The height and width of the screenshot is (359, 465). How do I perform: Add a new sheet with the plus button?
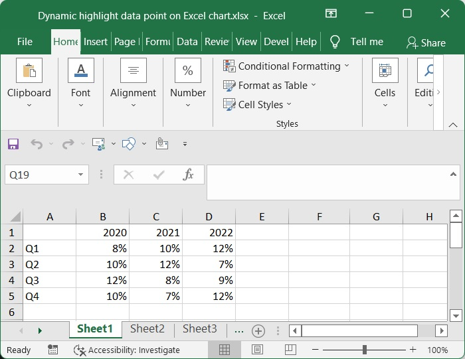pos(258,330)
